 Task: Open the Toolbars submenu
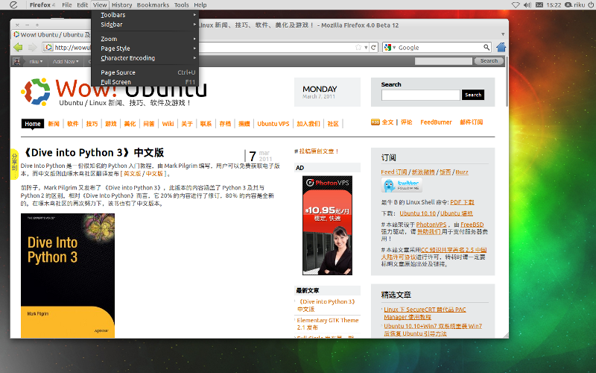click(145, 15)
